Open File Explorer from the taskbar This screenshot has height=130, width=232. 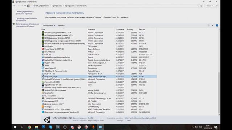coord(36,127)
